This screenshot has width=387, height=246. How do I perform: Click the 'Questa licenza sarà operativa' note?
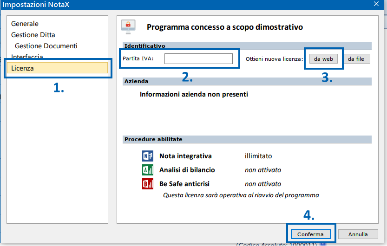pos(241,195)
